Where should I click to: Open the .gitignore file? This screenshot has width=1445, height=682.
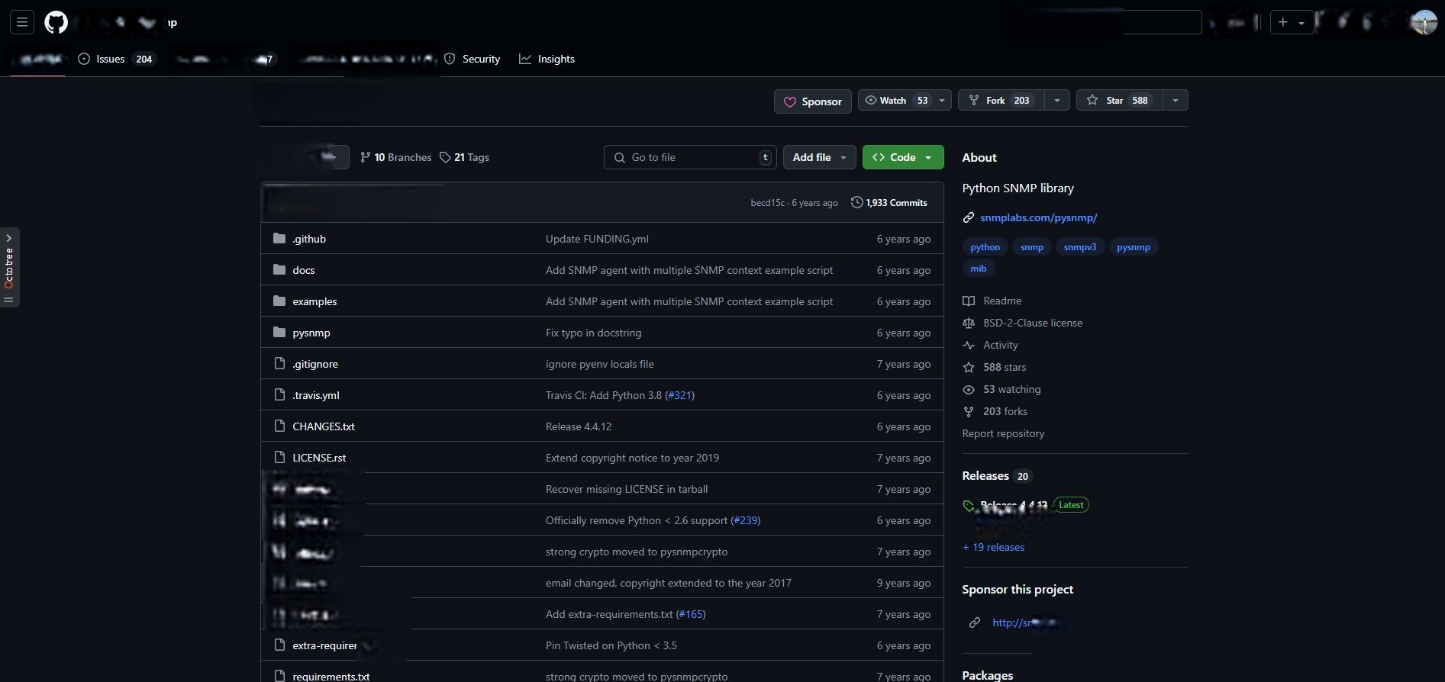click(x=315, y=364)
